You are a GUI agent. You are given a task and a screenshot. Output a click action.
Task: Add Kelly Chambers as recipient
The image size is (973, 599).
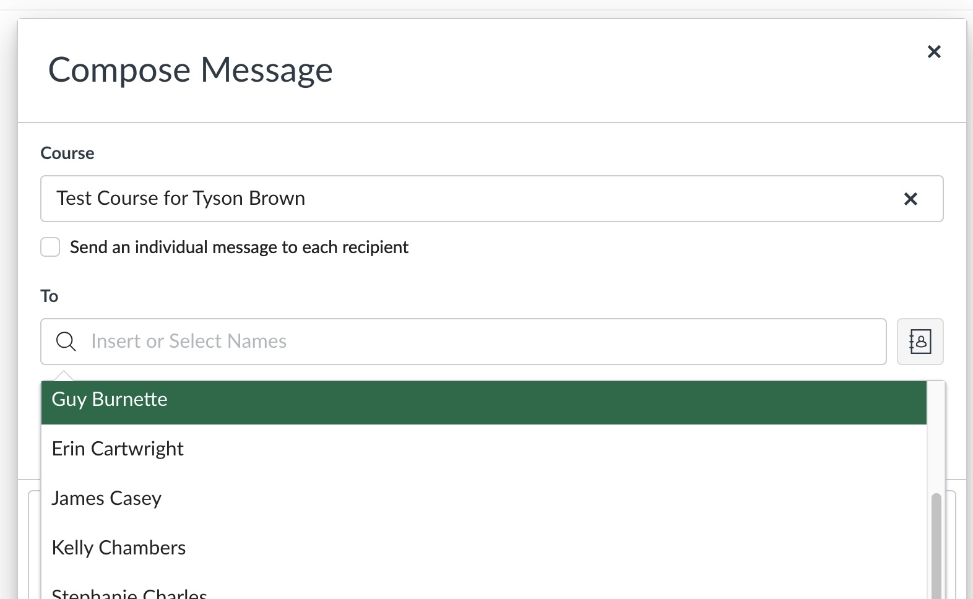[x=119, y=548]
